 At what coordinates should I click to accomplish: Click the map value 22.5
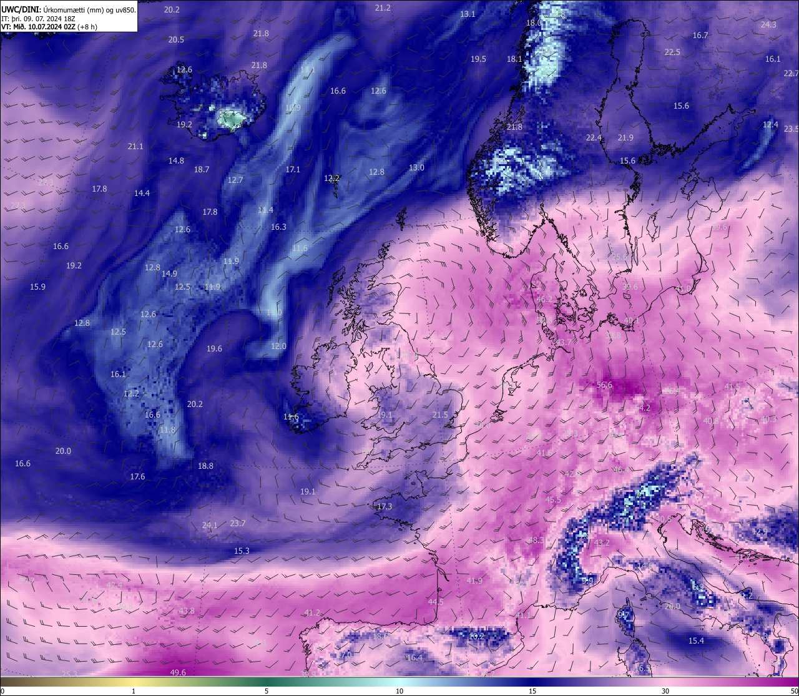[672, 52]
